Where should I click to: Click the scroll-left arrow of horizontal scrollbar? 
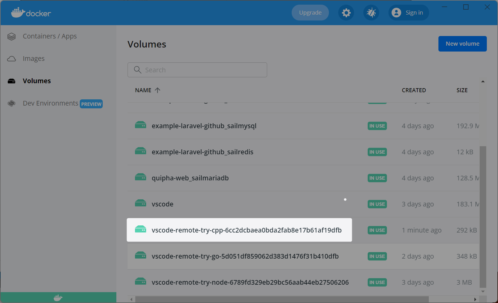pos(132,299)
